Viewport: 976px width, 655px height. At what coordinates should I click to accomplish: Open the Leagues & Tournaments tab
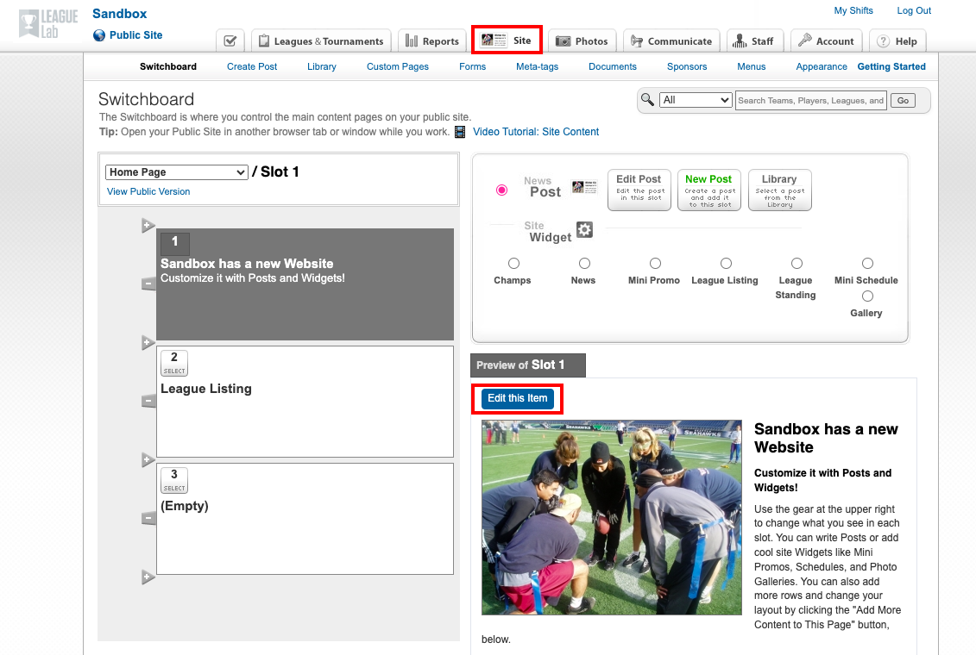coord(321,41)
